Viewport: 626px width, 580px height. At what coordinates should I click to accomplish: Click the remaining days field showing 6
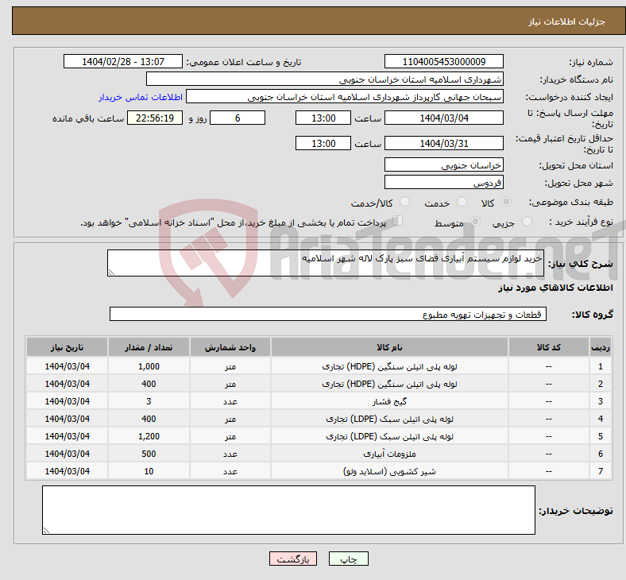click(238, 118)
